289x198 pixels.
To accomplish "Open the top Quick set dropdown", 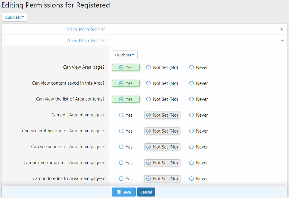I will tap(14, 17).
